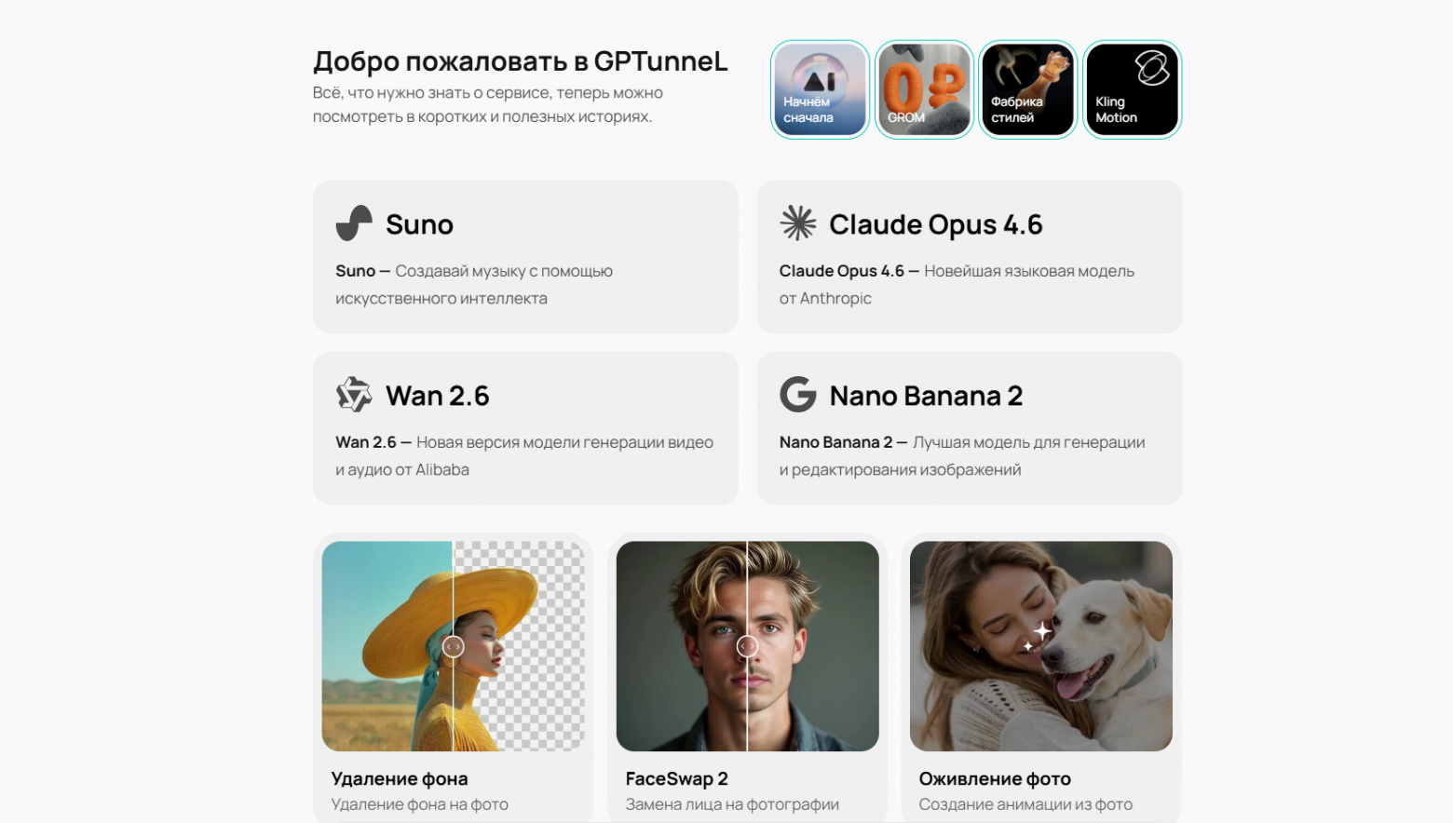Open Claude Opus 4.6 card title

coord(935,224)
